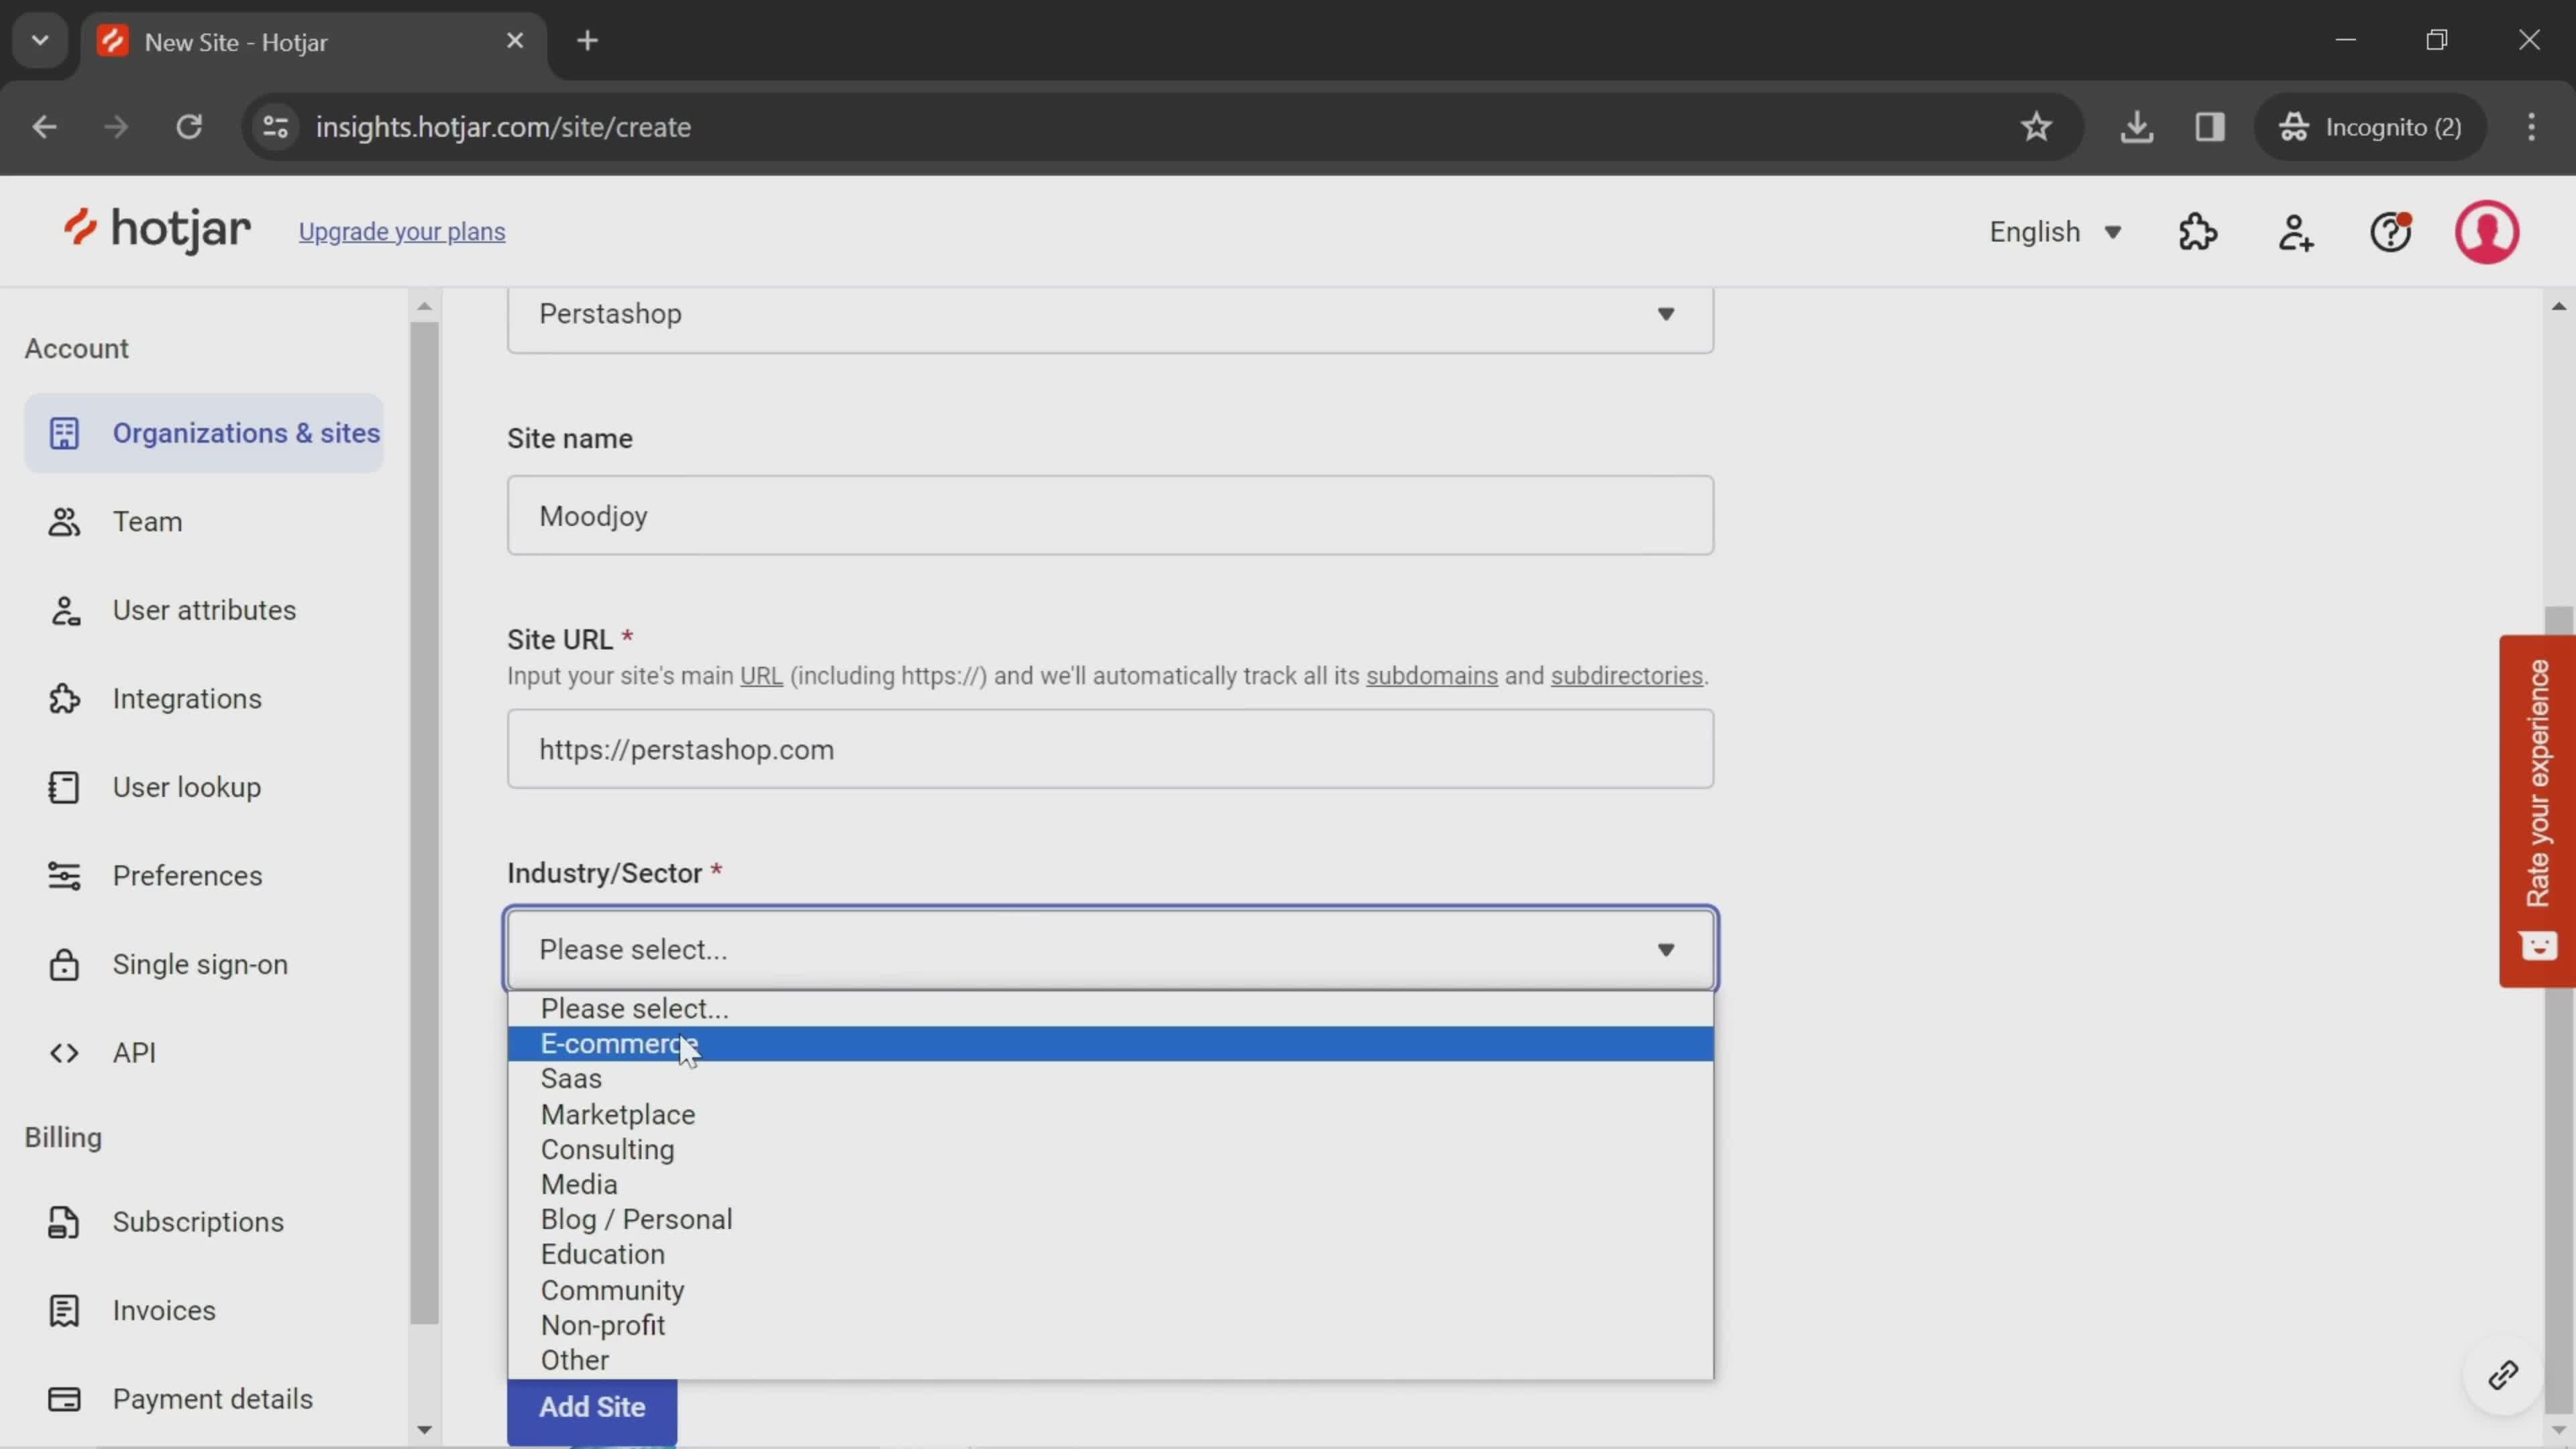Select Non-profit industry option
Screen dimensions: 2576x1449
[x=1110, y=1326]
